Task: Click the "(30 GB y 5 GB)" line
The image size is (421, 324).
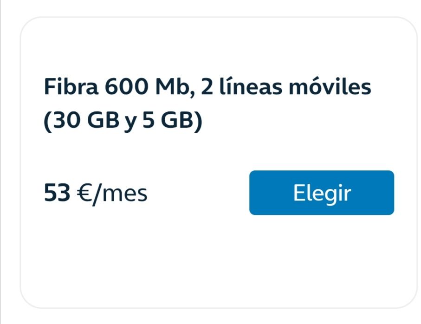Action: (x=123, y=122)
